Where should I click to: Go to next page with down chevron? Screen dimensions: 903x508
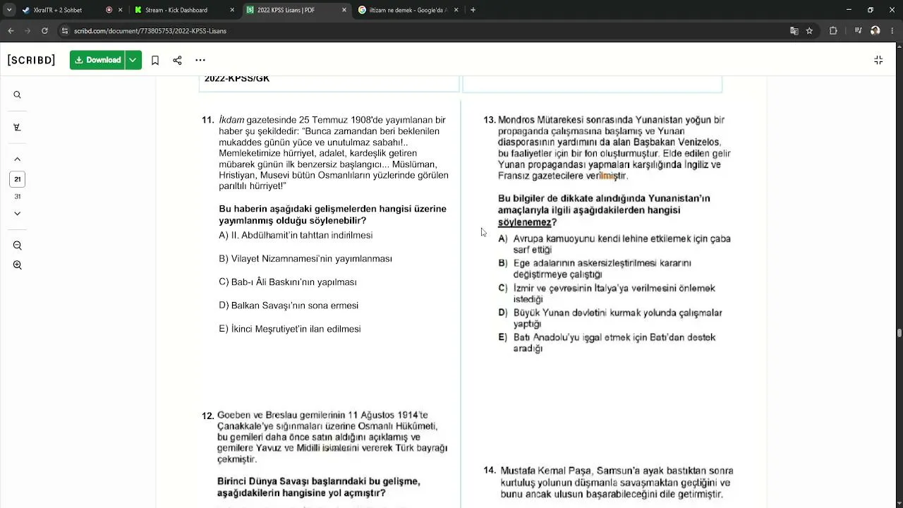[18, 213]
